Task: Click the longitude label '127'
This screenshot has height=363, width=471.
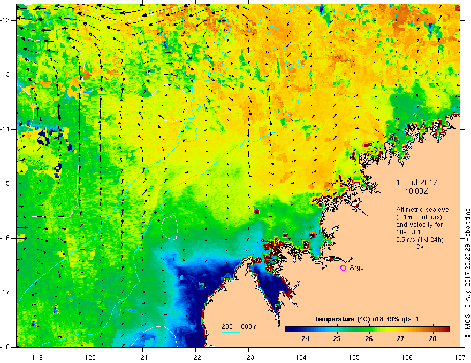Action: pos(460,357)
